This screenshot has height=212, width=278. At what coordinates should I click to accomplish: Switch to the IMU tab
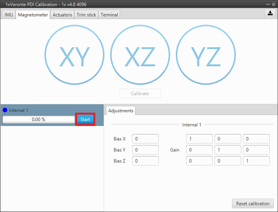tap(9, 15)
